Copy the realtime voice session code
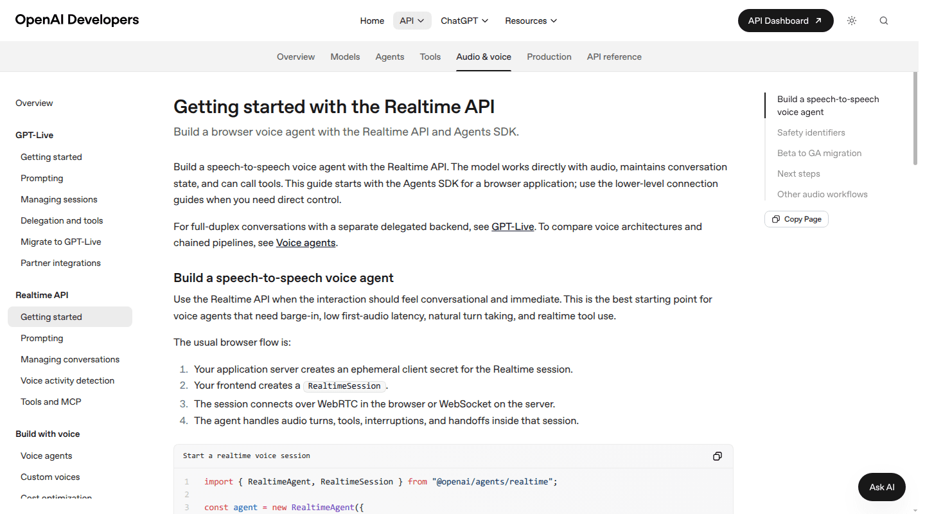This screenshot has height=514, width=925. tap(718, 456)
